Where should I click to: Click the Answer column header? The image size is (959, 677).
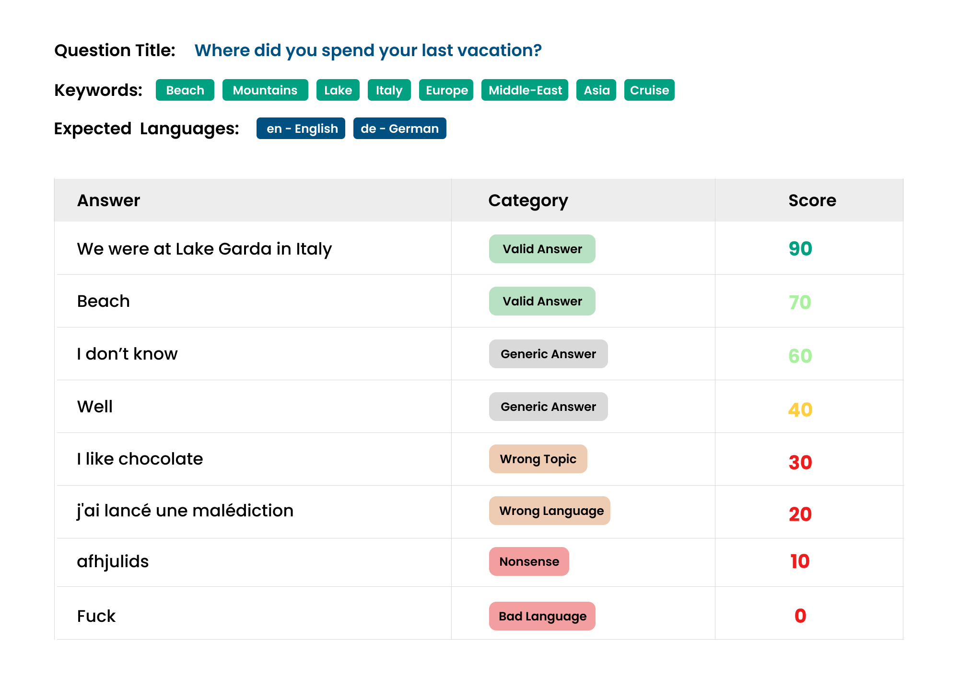tap(109, 200)
